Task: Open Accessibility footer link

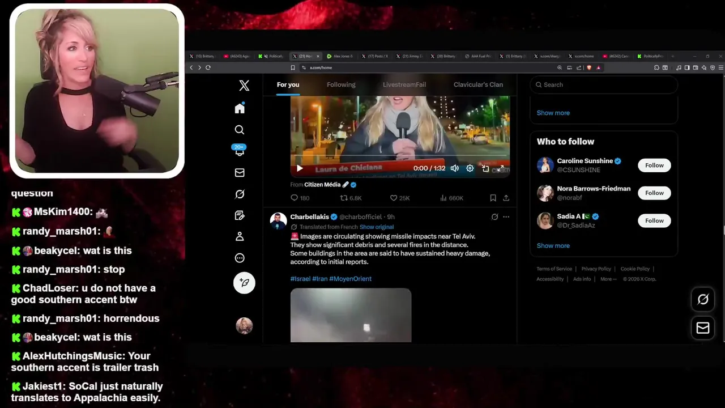Action: click(550, 279)
